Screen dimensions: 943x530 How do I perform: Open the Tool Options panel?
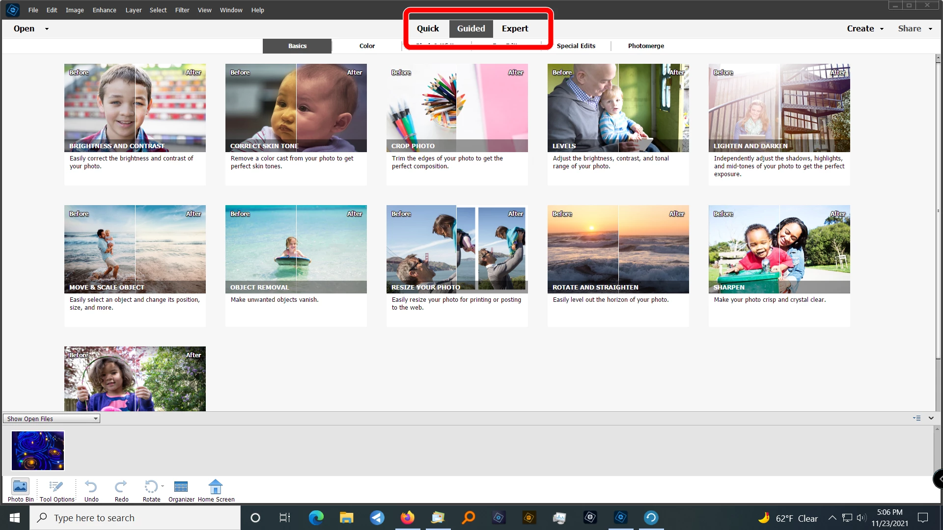tap(57, 487)
